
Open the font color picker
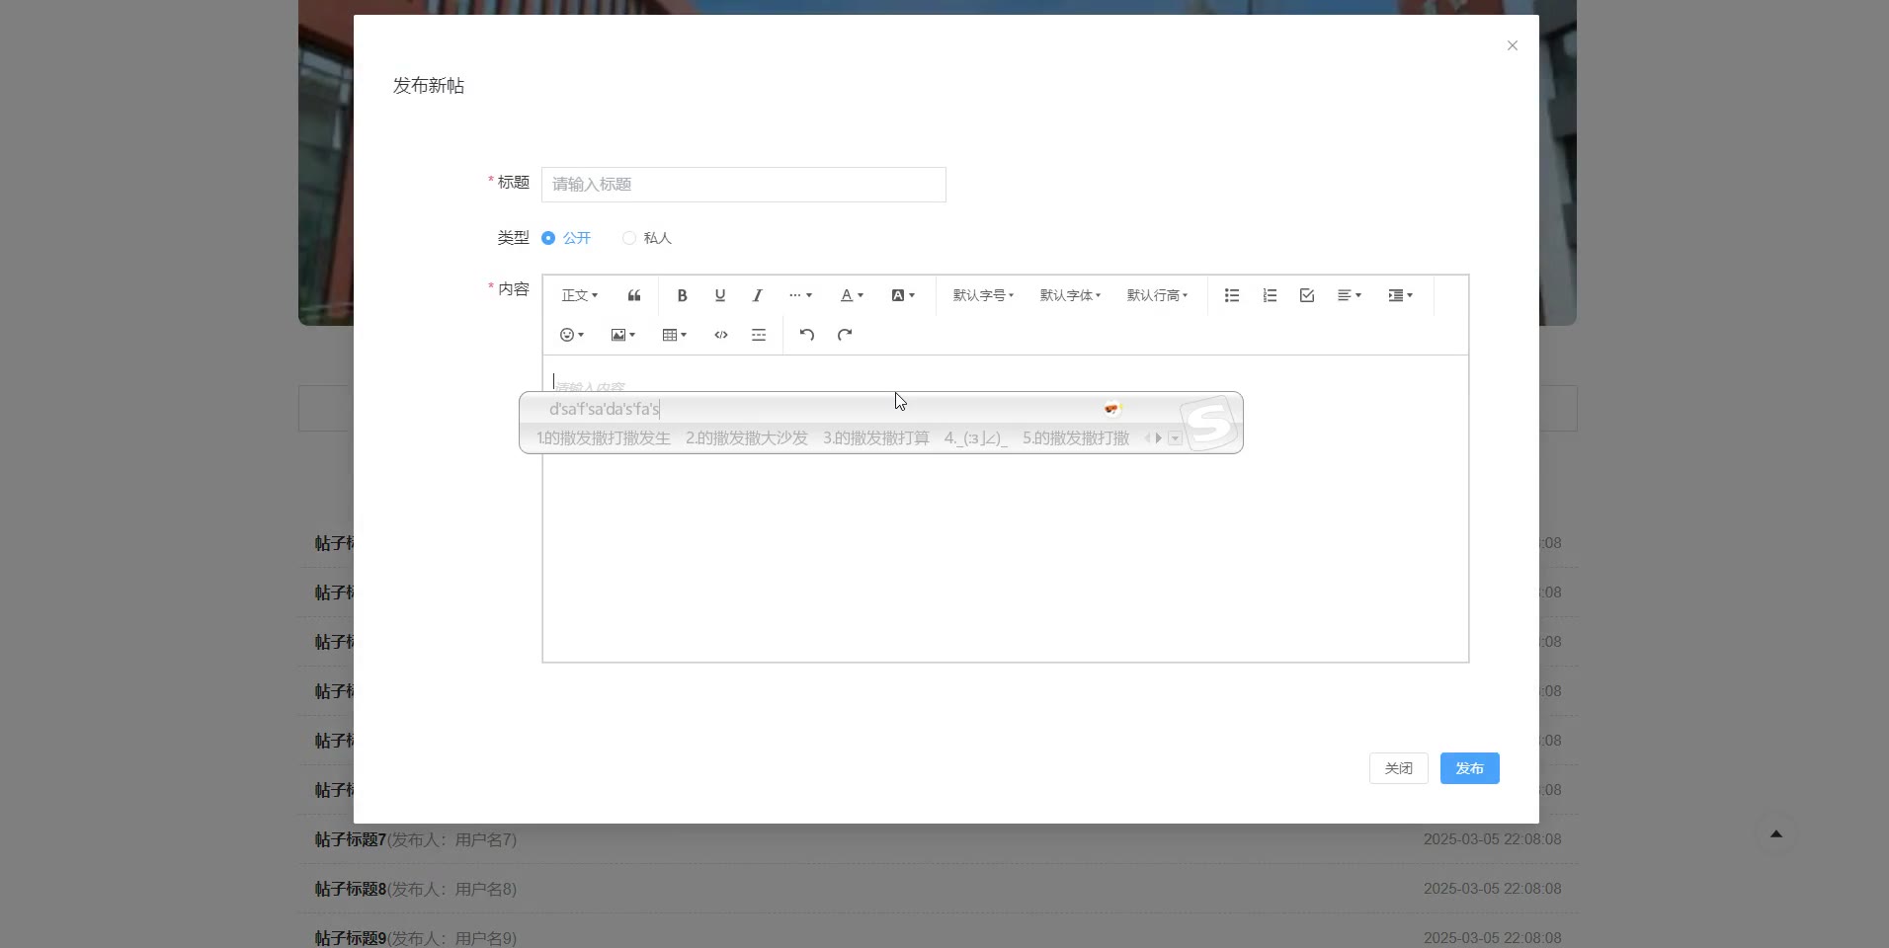click(852, 295)
